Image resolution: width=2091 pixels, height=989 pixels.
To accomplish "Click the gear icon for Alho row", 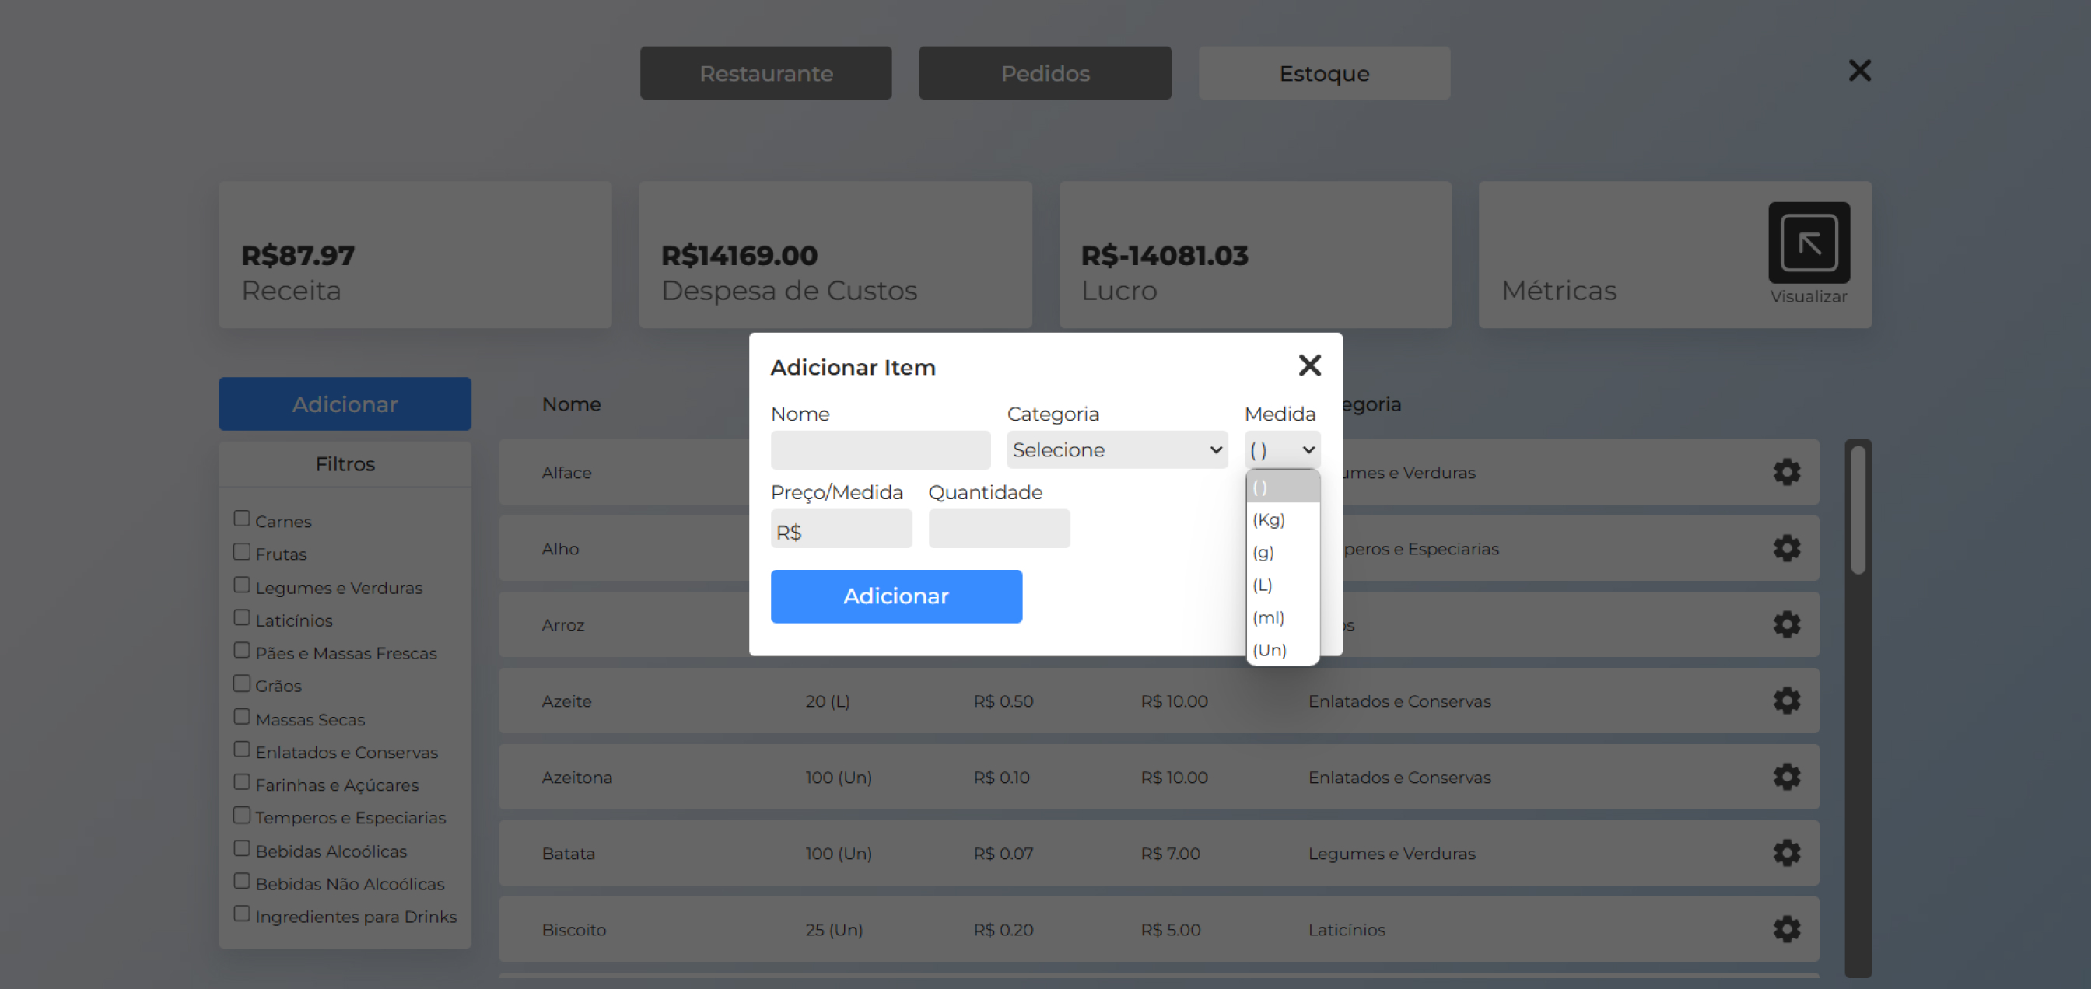I will tap(1786, 548).
